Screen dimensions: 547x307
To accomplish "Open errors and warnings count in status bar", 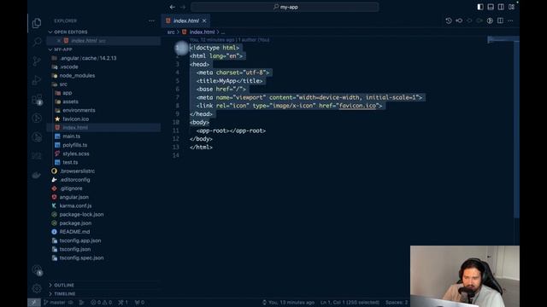I will [101, 303].
